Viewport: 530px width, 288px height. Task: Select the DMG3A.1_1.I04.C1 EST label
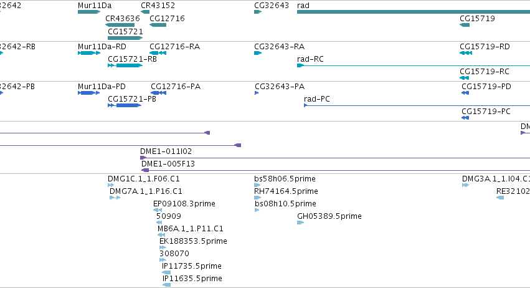click(496, 178)
